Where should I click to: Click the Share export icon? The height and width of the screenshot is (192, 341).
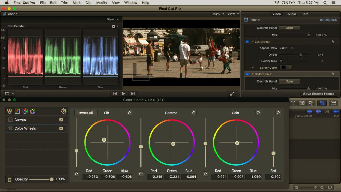pos(333,103)
